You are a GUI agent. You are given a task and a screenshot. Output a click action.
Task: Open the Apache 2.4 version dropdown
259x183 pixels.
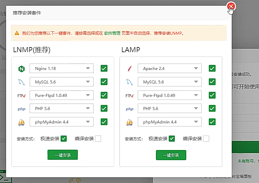point(170,68)
